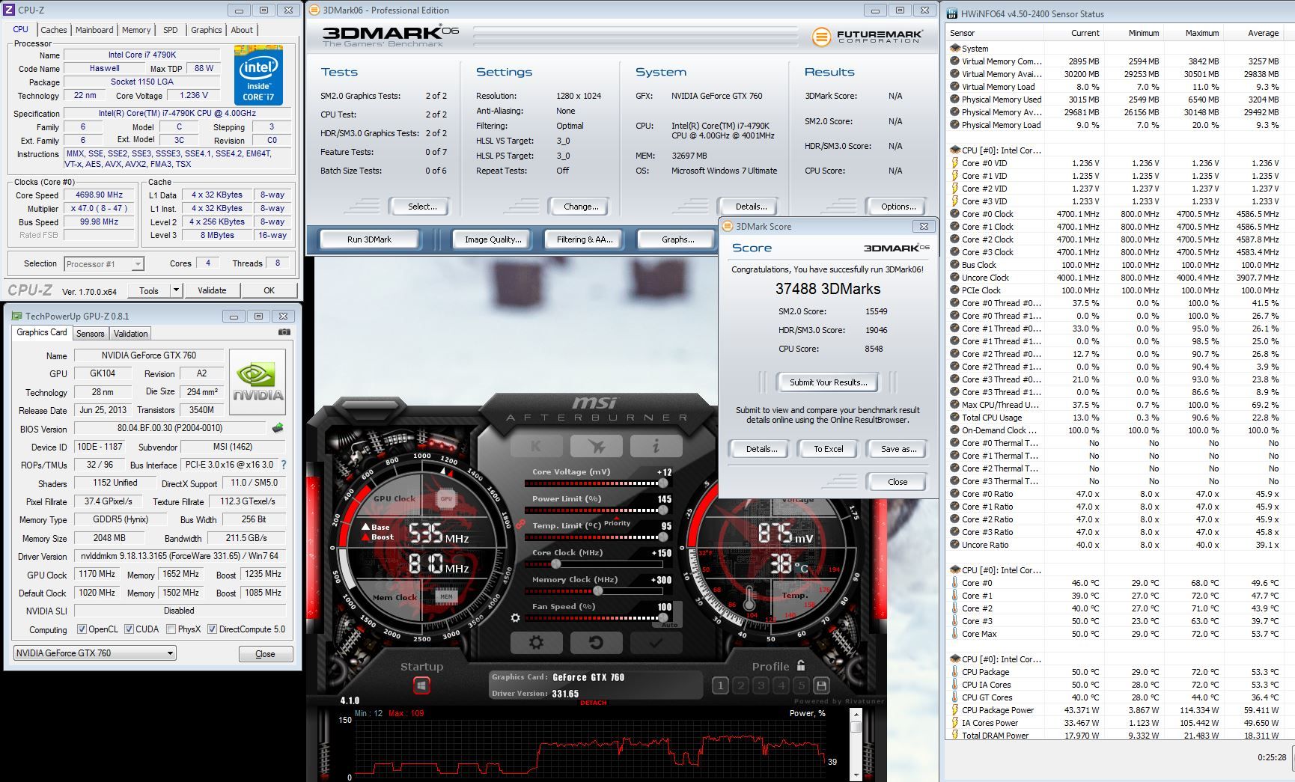The image size is (1295, 782).
Task: Click the Core Clock slider handle
Action: (x=555, y=564)
